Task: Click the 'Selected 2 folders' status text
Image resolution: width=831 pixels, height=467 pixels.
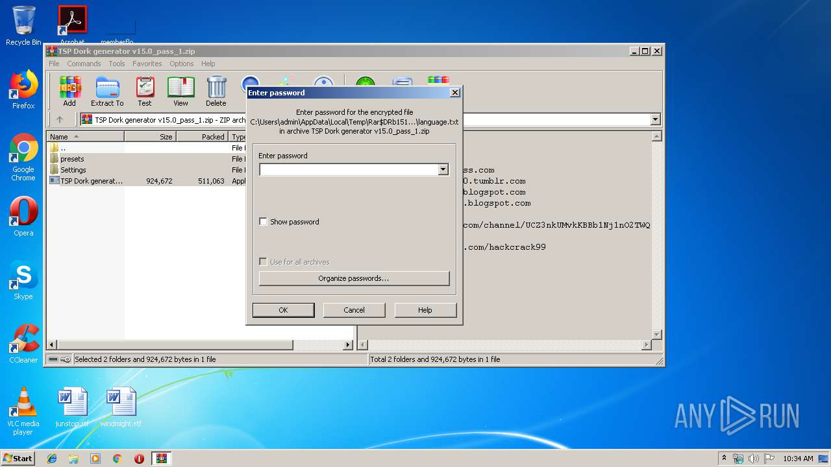Action: coord(145,359)
